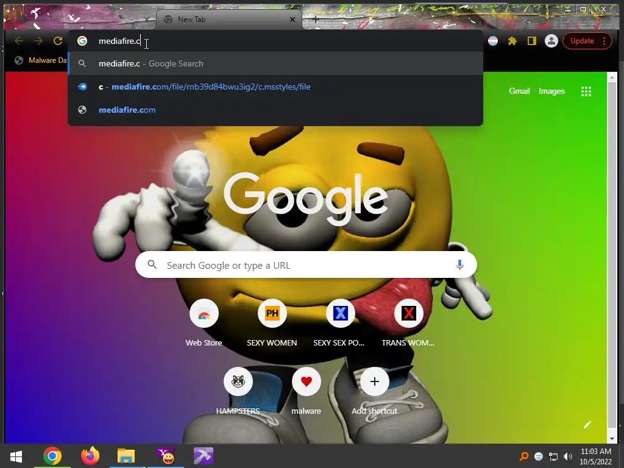624x468 pixels.
Task: Open the Malware bookmark in the bookmarks bar
Action: [x=41, y=60]
